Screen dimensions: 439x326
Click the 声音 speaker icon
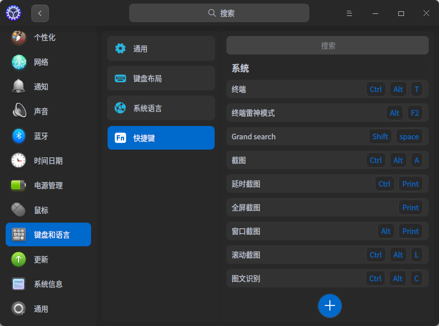19,111
